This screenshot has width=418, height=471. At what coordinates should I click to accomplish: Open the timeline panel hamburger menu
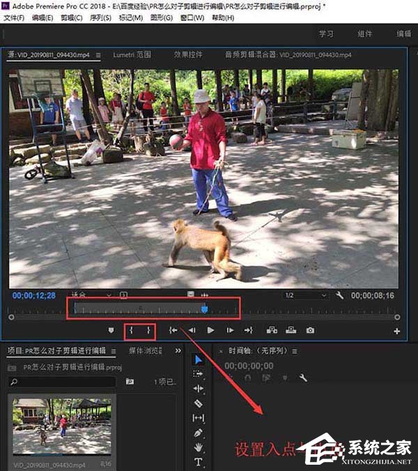coord(295,351)
